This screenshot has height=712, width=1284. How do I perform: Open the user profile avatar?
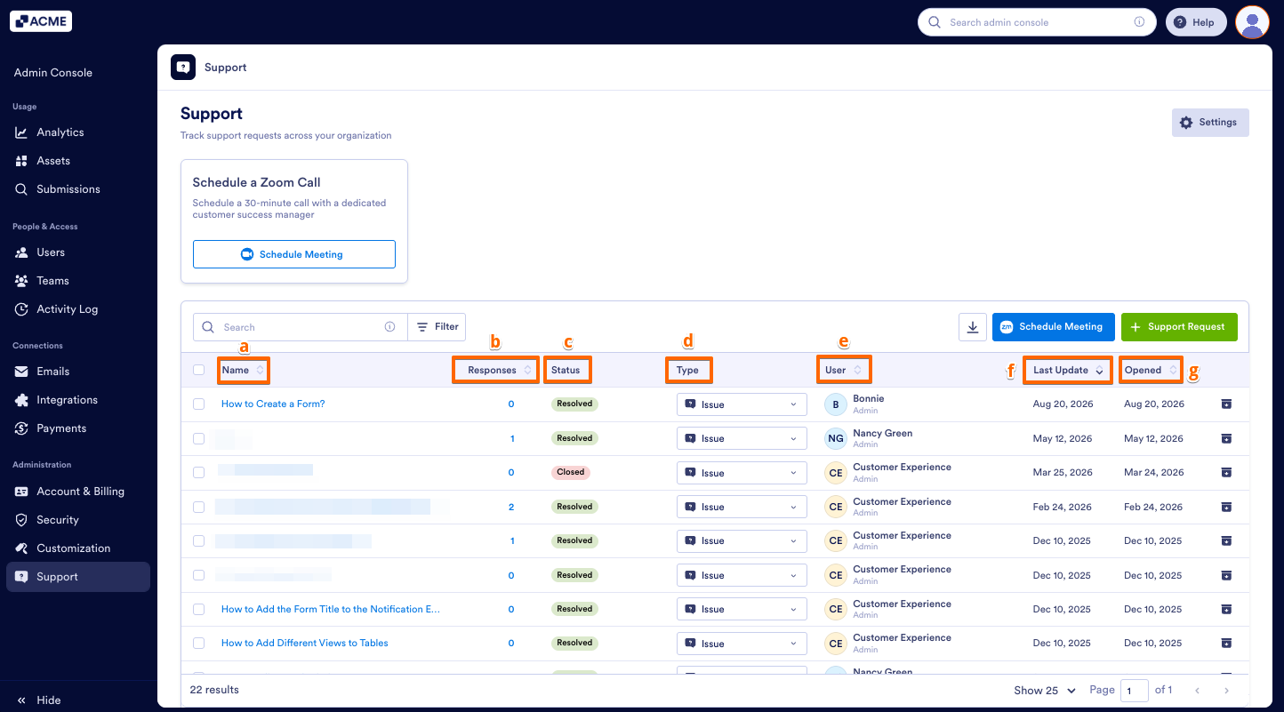pos(1252,22)
